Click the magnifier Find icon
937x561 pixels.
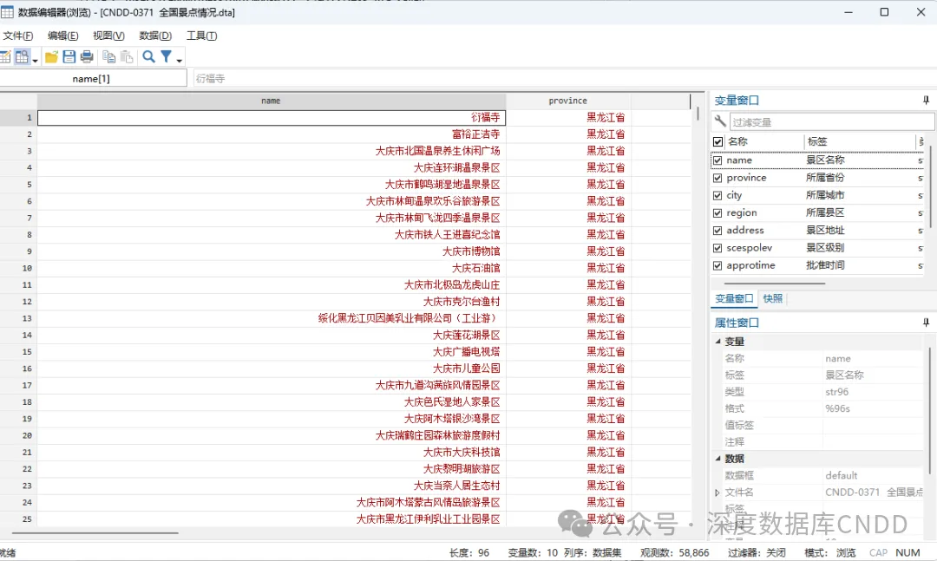coord(148,57)
